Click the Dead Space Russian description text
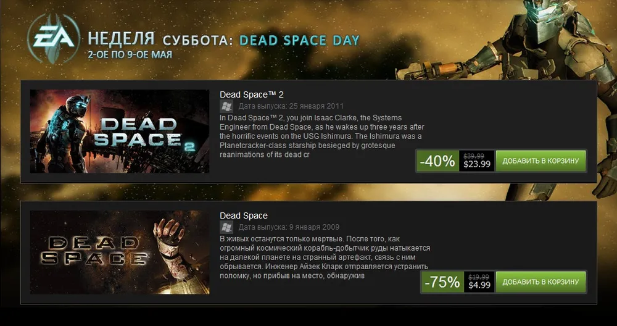 pos(324,257)
